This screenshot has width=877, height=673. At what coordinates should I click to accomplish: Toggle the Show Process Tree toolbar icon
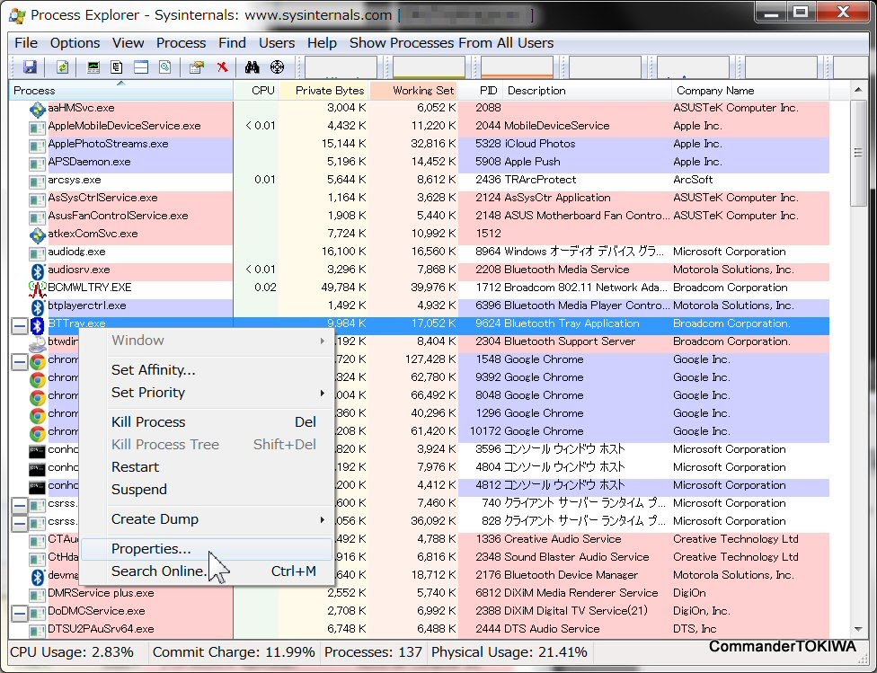coord(116,67)
